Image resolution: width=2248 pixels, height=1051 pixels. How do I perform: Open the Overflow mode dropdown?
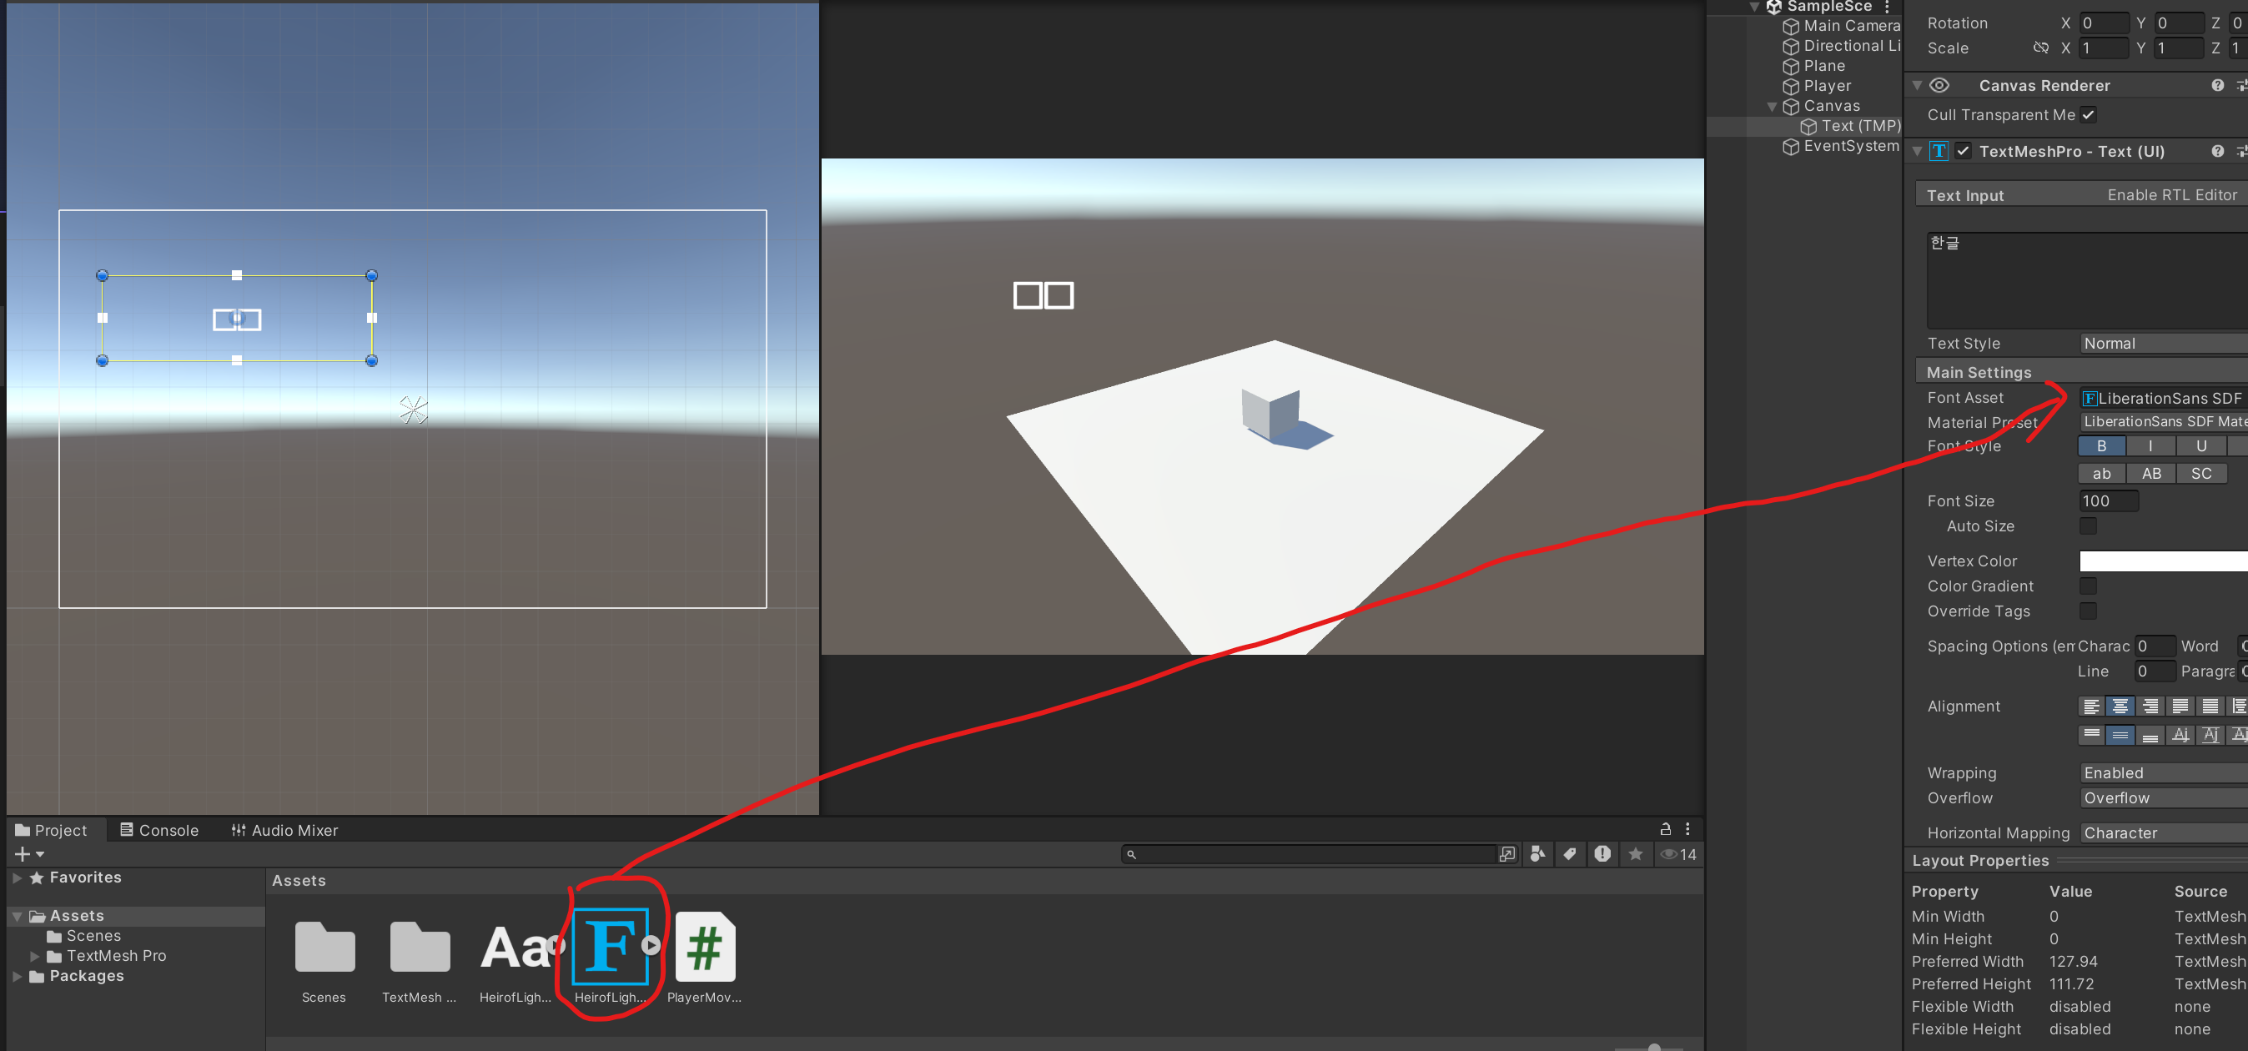click(2162, 798)
